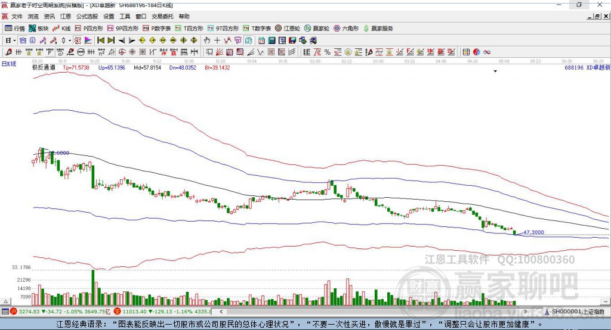The image size is (611, 330).
Task: Open the 板块 sector view
Action: tap(39, 29)
